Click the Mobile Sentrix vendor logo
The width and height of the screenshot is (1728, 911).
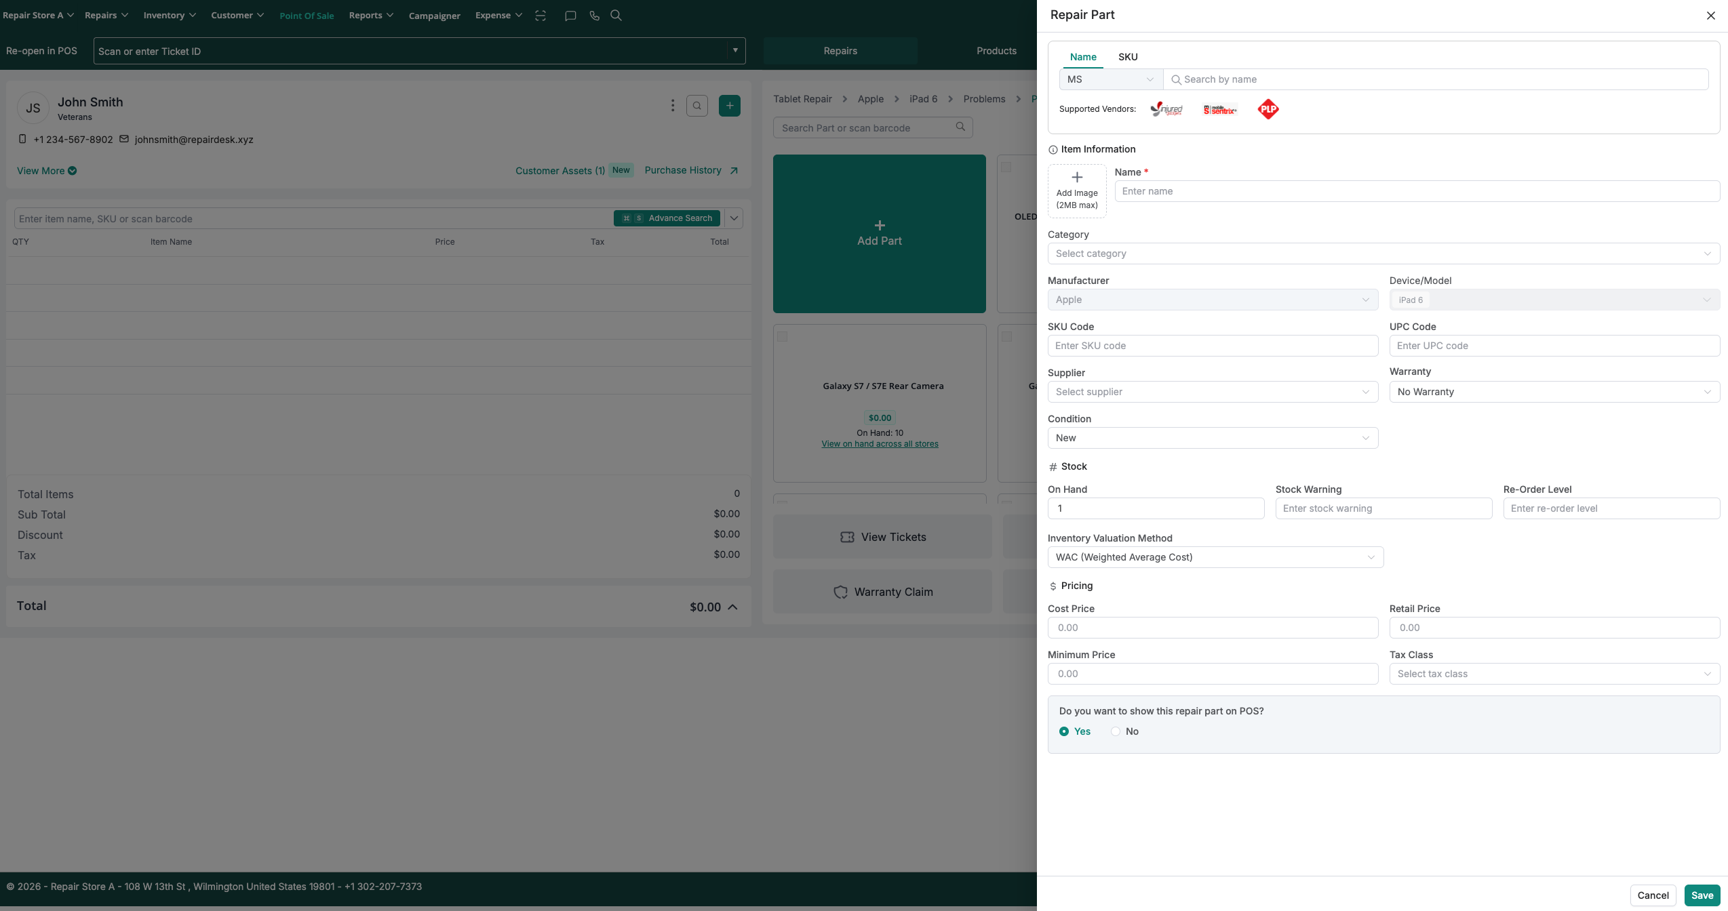(x=1219, y=109)
